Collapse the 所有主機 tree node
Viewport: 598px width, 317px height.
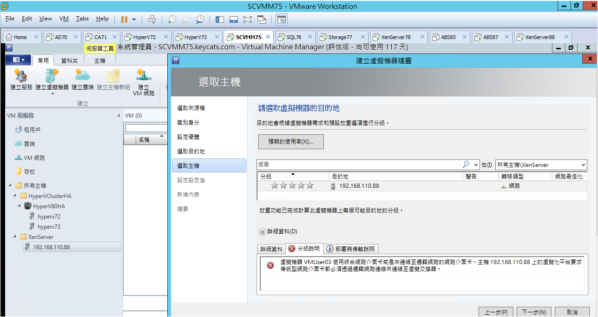click(x=11, y=185)
